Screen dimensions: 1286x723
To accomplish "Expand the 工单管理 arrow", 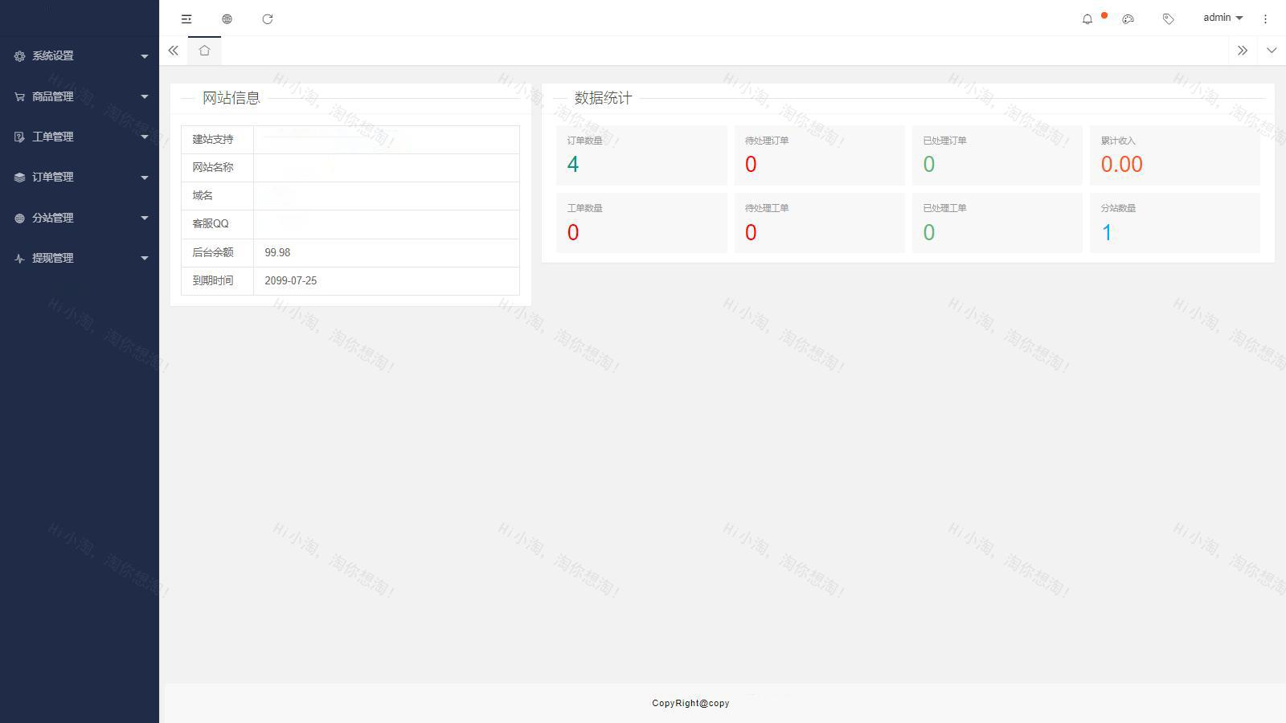I will [145, 137].
